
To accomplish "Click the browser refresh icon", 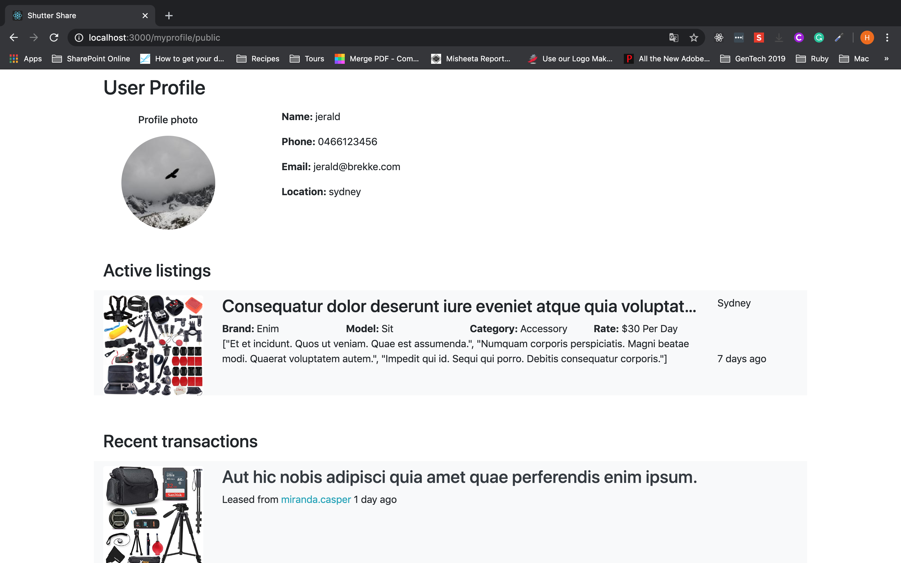I will pos(55,37).
